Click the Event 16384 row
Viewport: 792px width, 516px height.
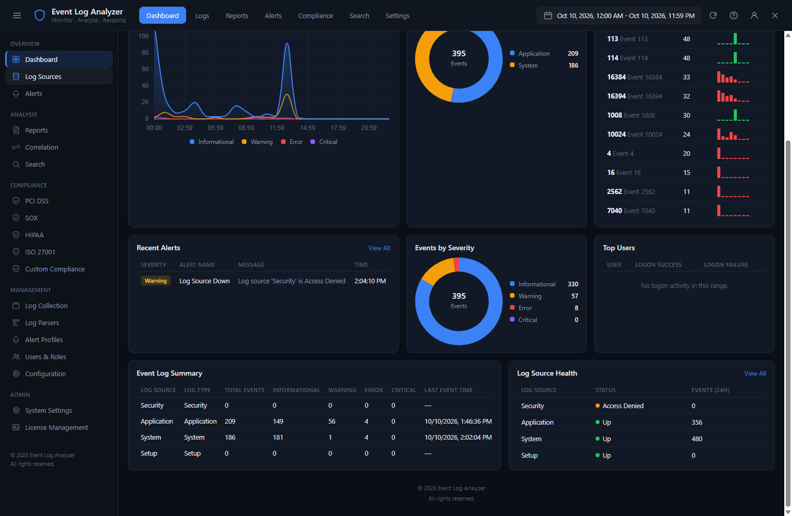pos(684,77)
